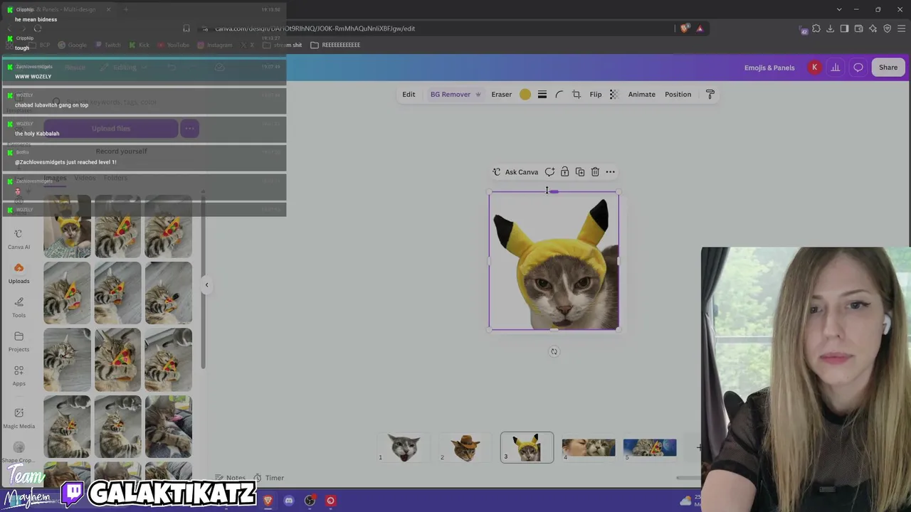Open Discord from taskbar
911x512 pixels.
click(x=289, y=501)
